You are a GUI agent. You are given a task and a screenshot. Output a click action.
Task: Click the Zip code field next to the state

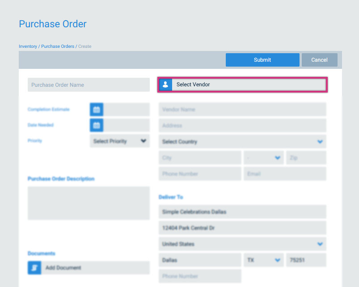pos(306,157)
